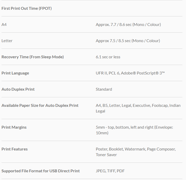Click the Supported File Format for USB Direct Print label
This screenshot has width=186, height=180.
click(40, 171)
